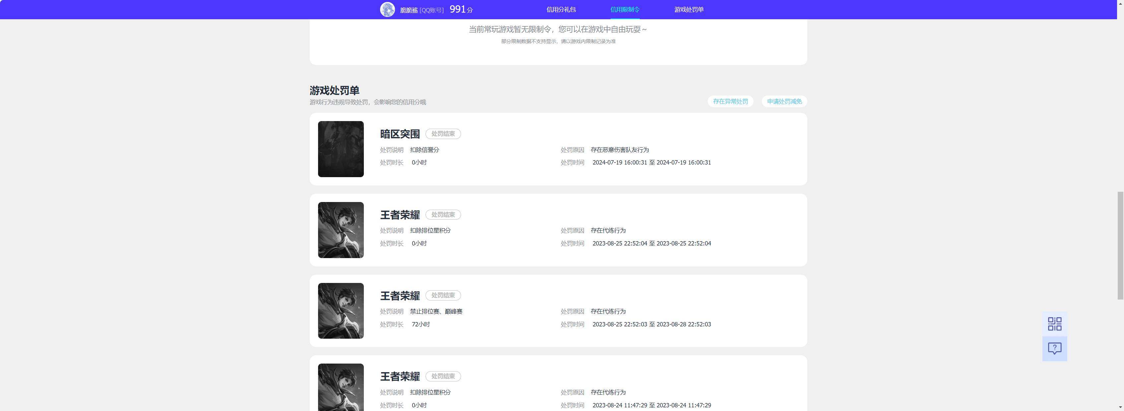Open the QR code floating icon

(x=1055, y=324)
